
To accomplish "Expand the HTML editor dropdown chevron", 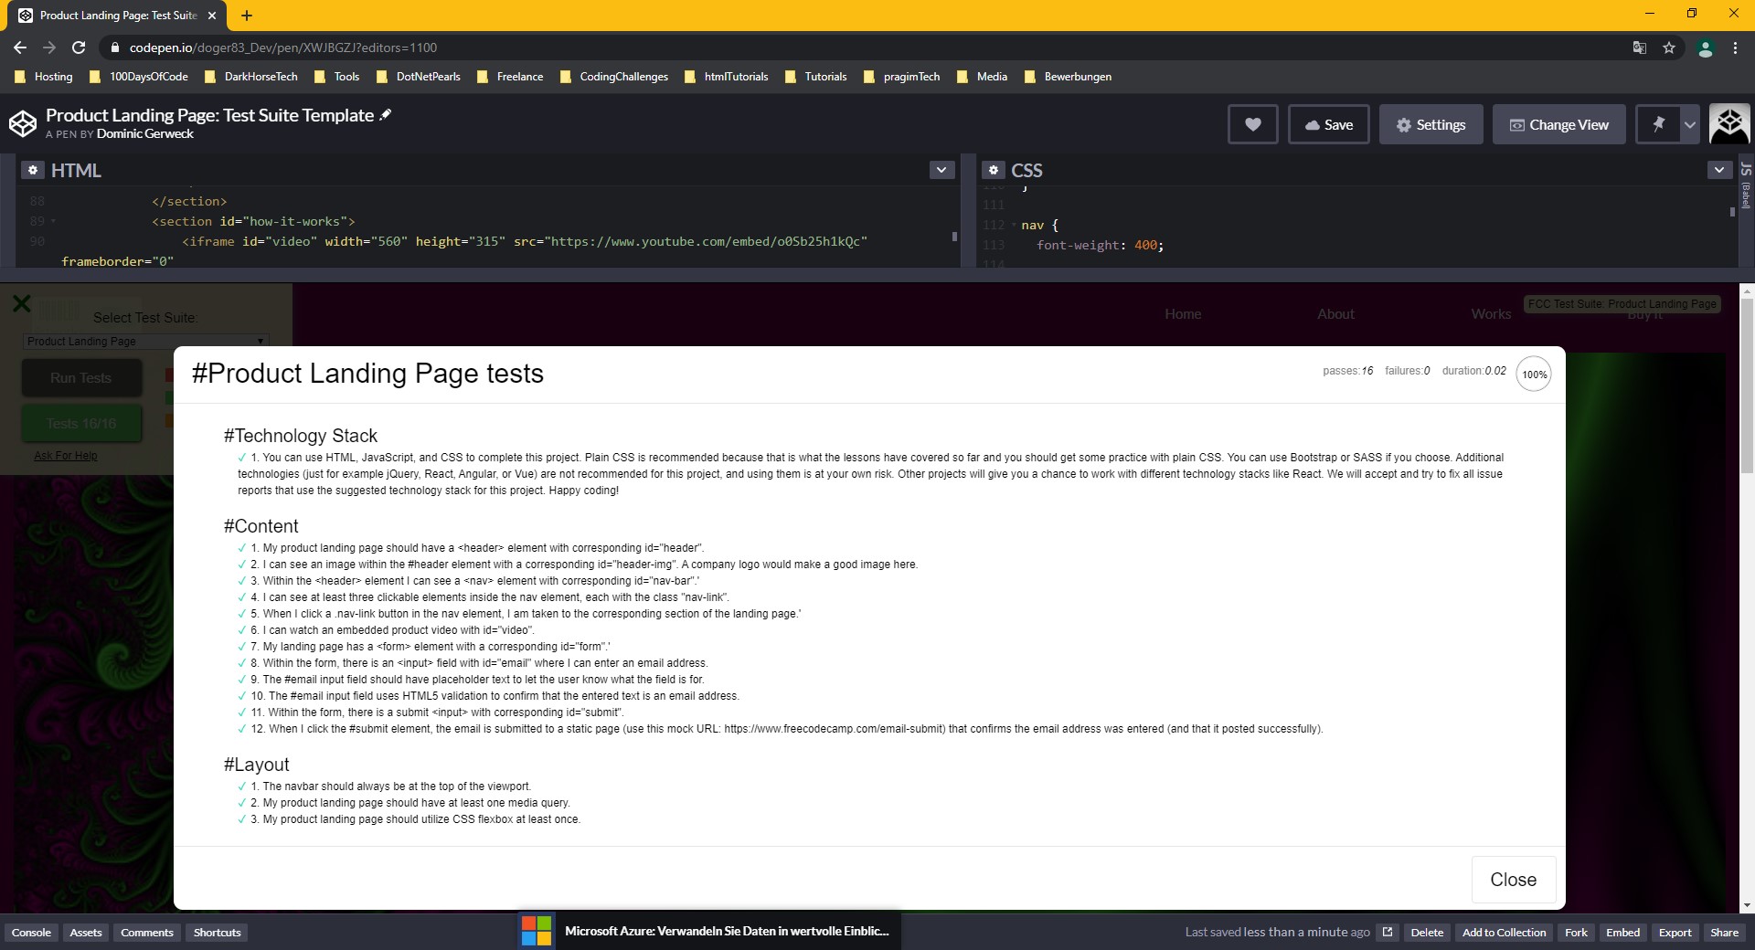I will 941,170.
